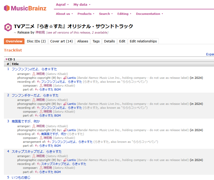Click 'see all versions of this release' link
214x180 pixels.
tap(77, 33)
